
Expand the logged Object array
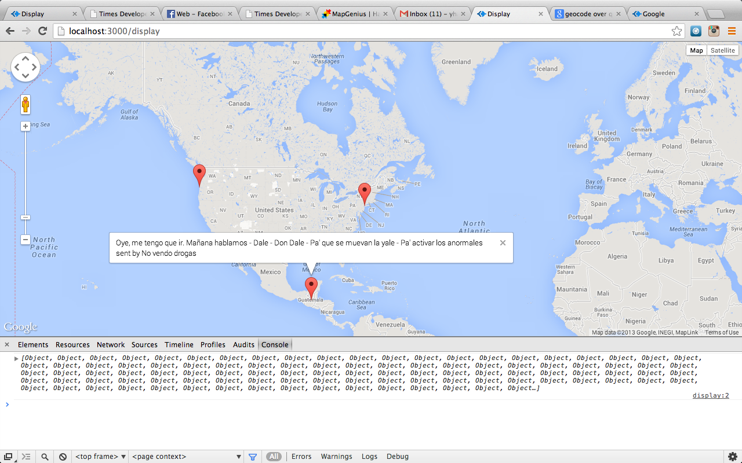pos(16,358)
